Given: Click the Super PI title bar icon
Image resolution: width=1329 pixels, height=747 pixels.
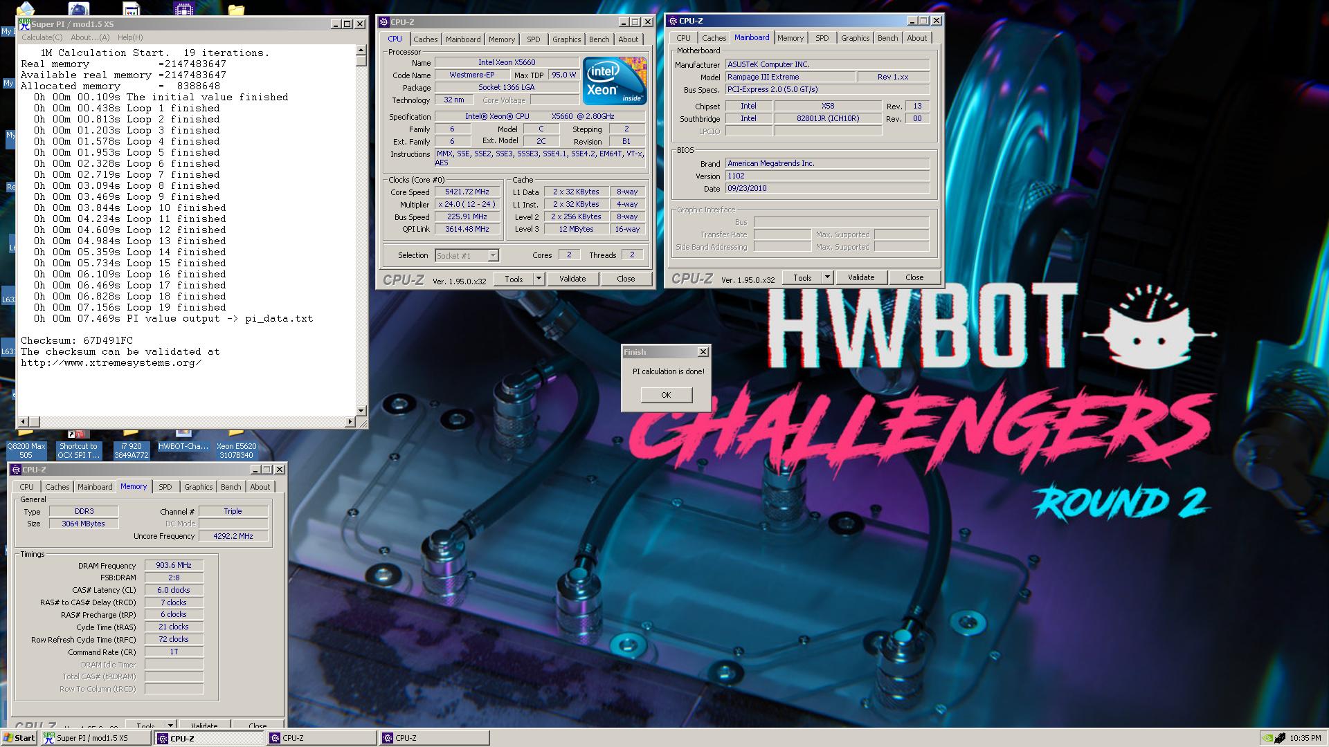Looking at the screenshot, I should (x=24, y=24).
